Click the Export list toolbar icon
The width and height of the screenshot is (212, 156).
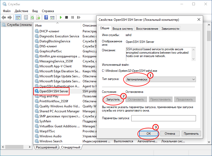point(38,17)
